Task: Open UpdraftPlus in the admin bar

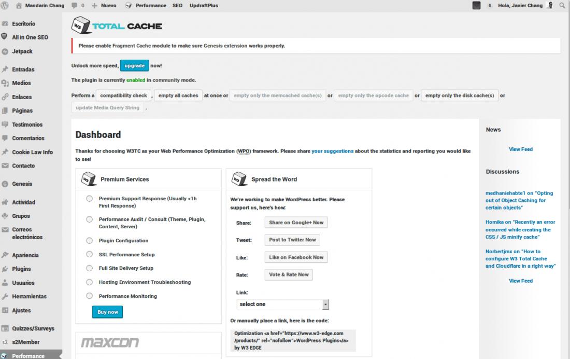Action: (x=204, y=6)
